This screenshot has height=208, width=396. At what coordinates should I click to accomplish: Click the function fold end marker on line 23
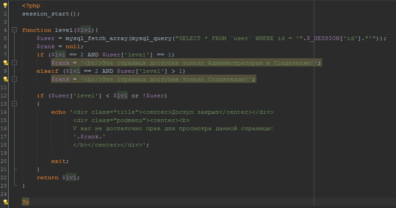click(x=14, y=185)
